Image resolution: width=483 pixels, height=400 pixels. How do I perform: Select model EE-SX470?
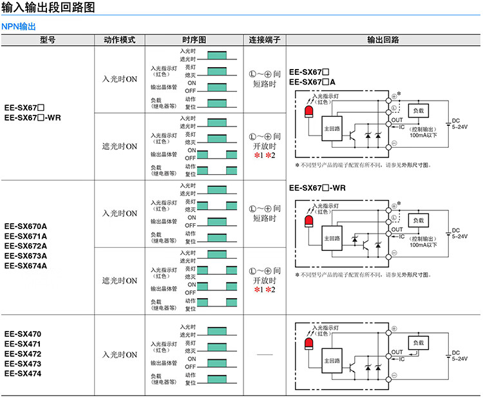click(x=23, y=334)
